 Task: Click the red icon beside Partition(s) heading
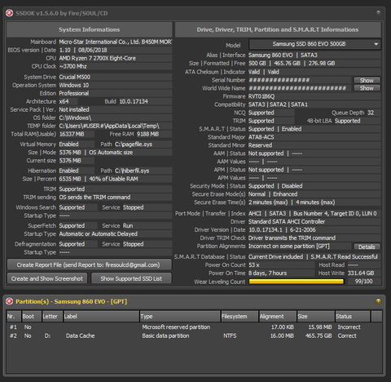pyautogui.click(x=10, y=301)
